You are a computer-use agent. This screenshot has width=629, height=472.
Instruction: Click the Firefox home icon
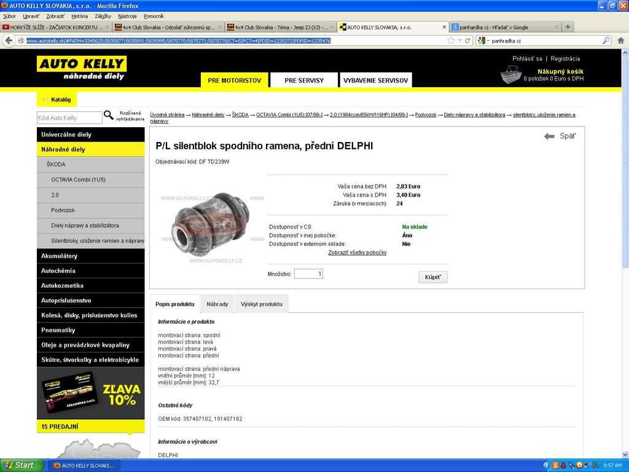(620, 41)
